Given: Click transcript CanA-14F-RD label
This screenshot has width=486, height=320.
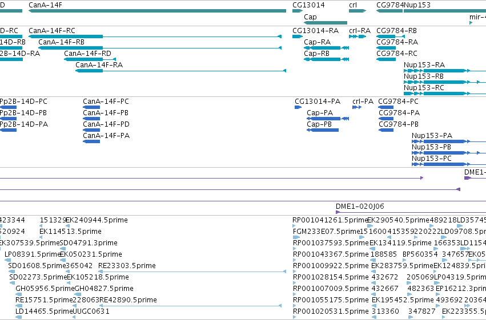Looking at the screenshot, I should (87, 54).
